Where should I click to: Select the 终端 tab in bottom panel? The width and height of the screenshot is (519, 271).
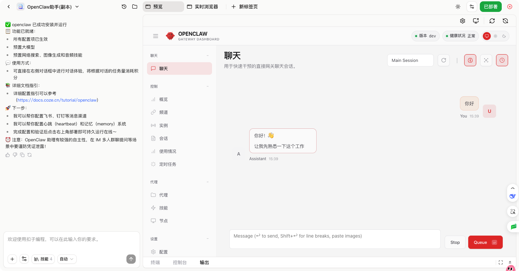coord(155,262)
